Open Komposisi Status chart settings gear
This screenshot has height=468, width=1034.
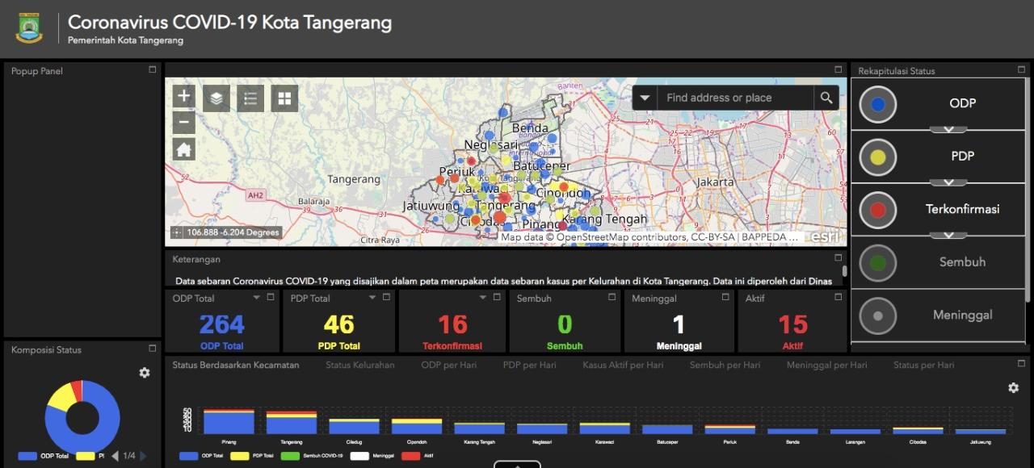pos(145,373)
